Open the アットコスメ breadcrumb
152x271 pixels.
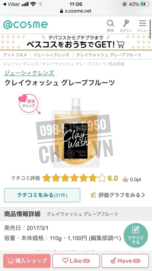click(15, 55)
